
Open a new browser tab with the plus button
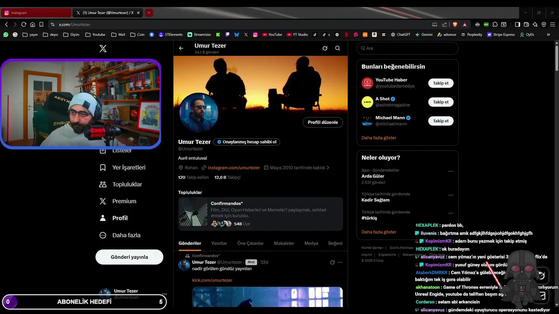(149, 13)
